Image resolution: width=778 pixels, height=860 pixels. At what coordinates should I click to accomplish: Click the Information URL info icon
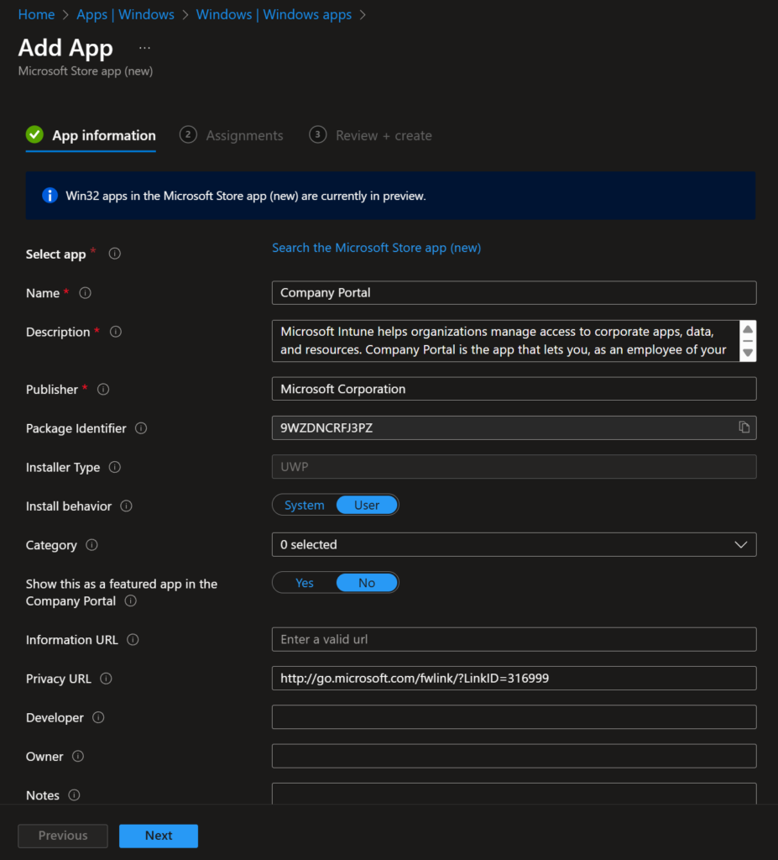pos(133,640)
